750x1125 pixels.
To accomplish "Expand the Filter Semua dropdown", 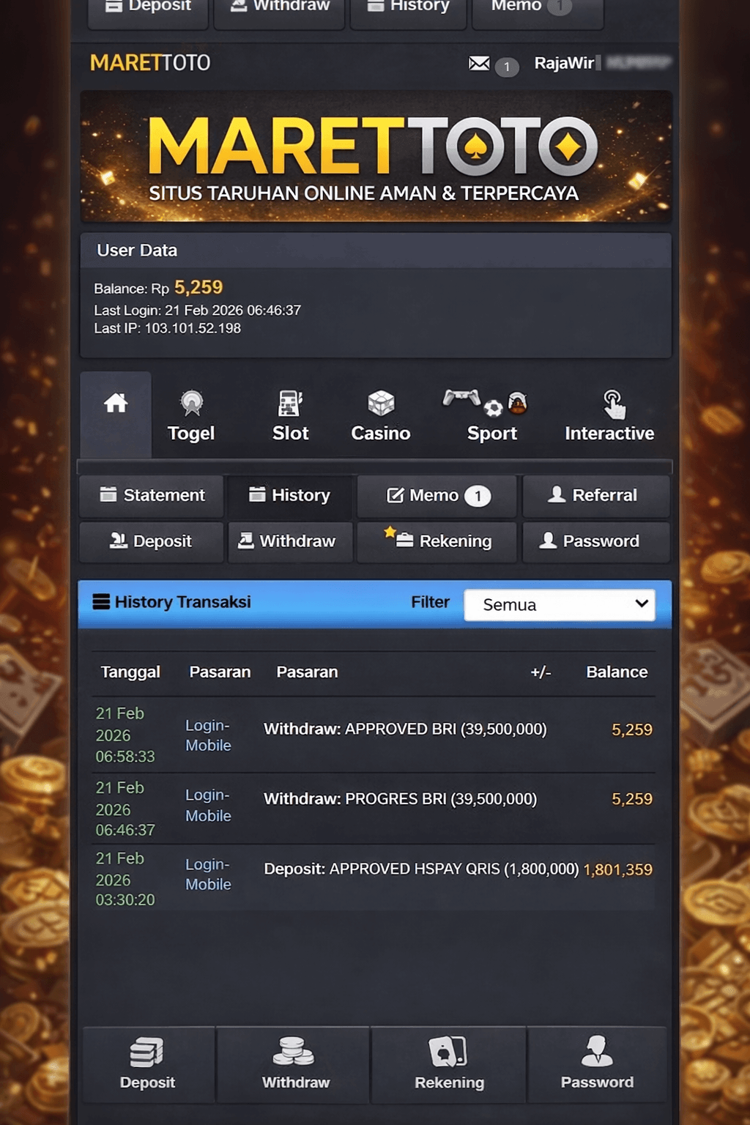I will click(560, 605).
